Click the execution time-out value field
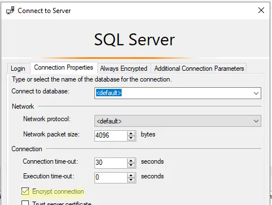Image resolution: width=272 pixels, height=205 pixels. tap(111, 178)
